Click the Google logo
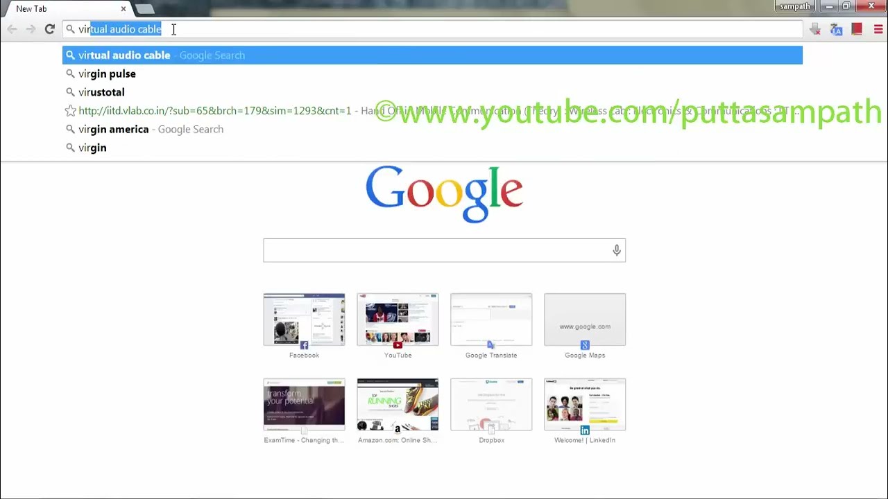 444,194
